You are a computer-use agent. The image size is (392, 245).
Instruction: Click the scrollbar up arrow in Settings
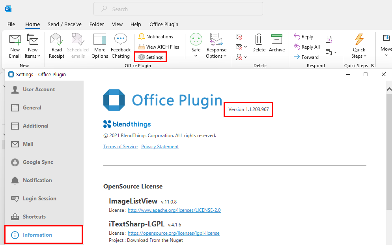389,89
